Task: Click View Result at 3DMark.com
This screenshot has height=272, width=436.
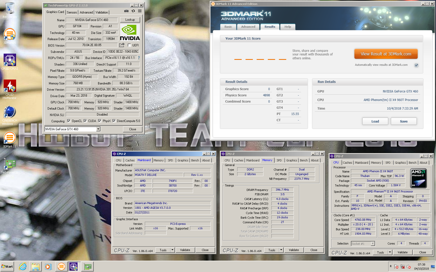Action: pyautogui.click(x=386, y=54)
